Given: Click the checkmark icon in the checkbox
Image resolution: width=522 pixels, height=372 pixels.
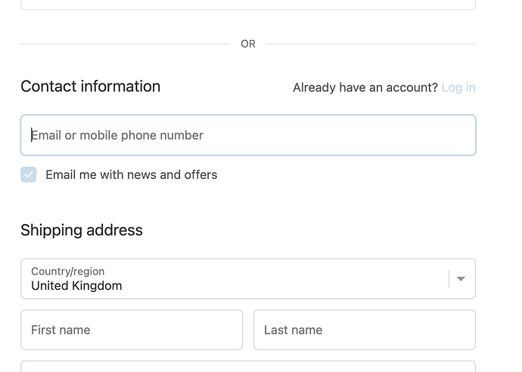Looking at the screenshot, I should click(x=29, y=175).
